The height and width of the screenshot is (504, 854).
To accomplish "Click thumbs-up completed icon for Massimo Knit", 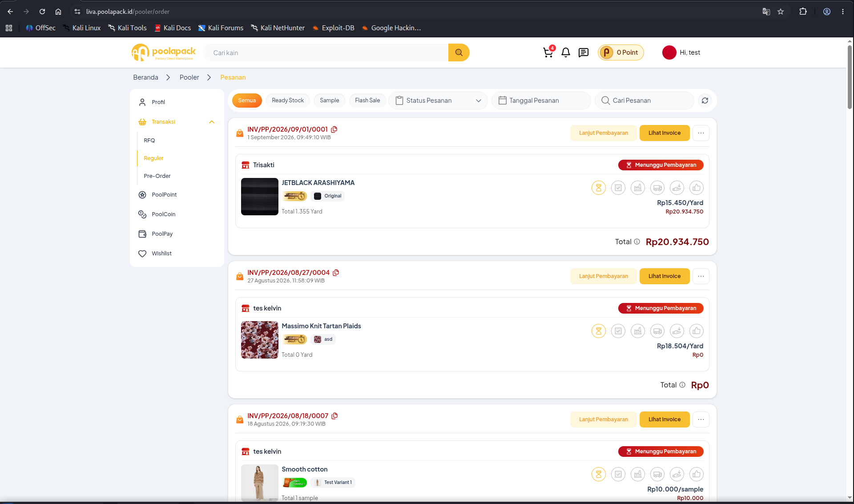I will 697,331.
